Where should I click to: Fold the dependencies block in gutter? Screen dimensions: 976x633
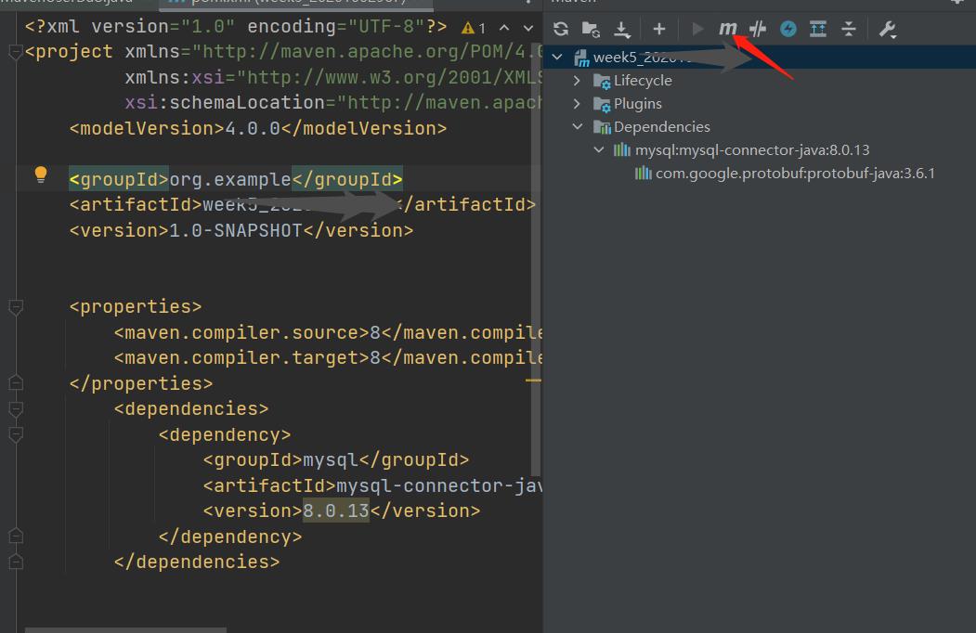(16, 409)
